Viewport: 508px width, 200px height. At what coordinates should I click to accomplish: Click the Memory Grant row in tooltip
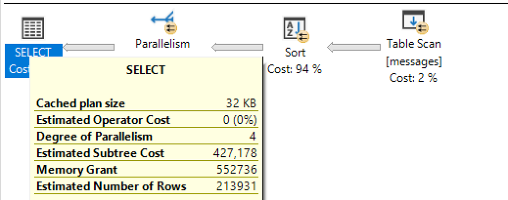coord(146,169)
